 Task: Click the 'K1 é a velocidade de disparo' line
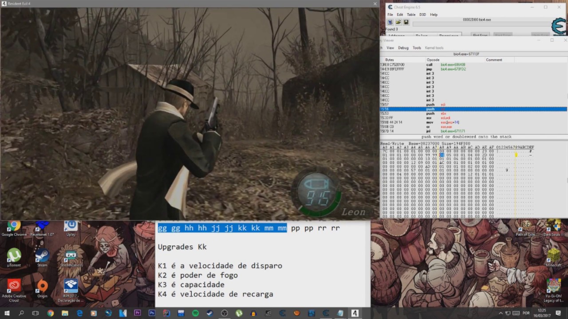coord(220,266)
